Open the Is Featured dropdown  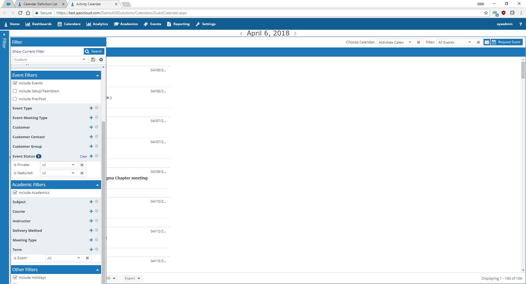click(x=73, y=173)
